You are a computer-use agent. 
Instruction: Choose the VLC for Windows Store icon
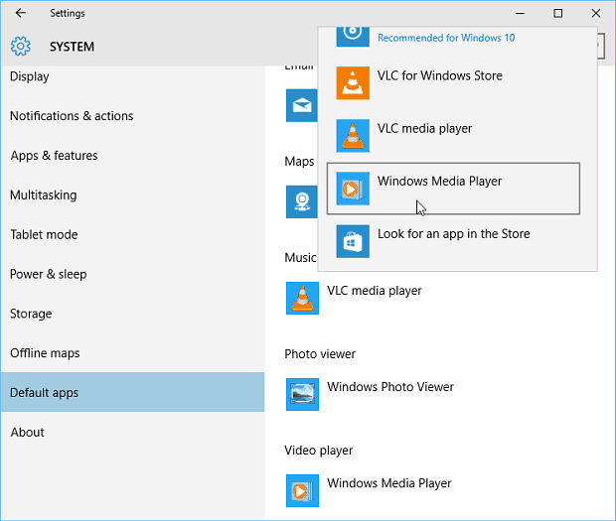point(353,82)
